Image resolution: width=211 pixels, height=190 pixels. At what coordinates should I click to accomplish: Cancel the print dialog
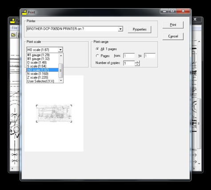pos(173,36)
